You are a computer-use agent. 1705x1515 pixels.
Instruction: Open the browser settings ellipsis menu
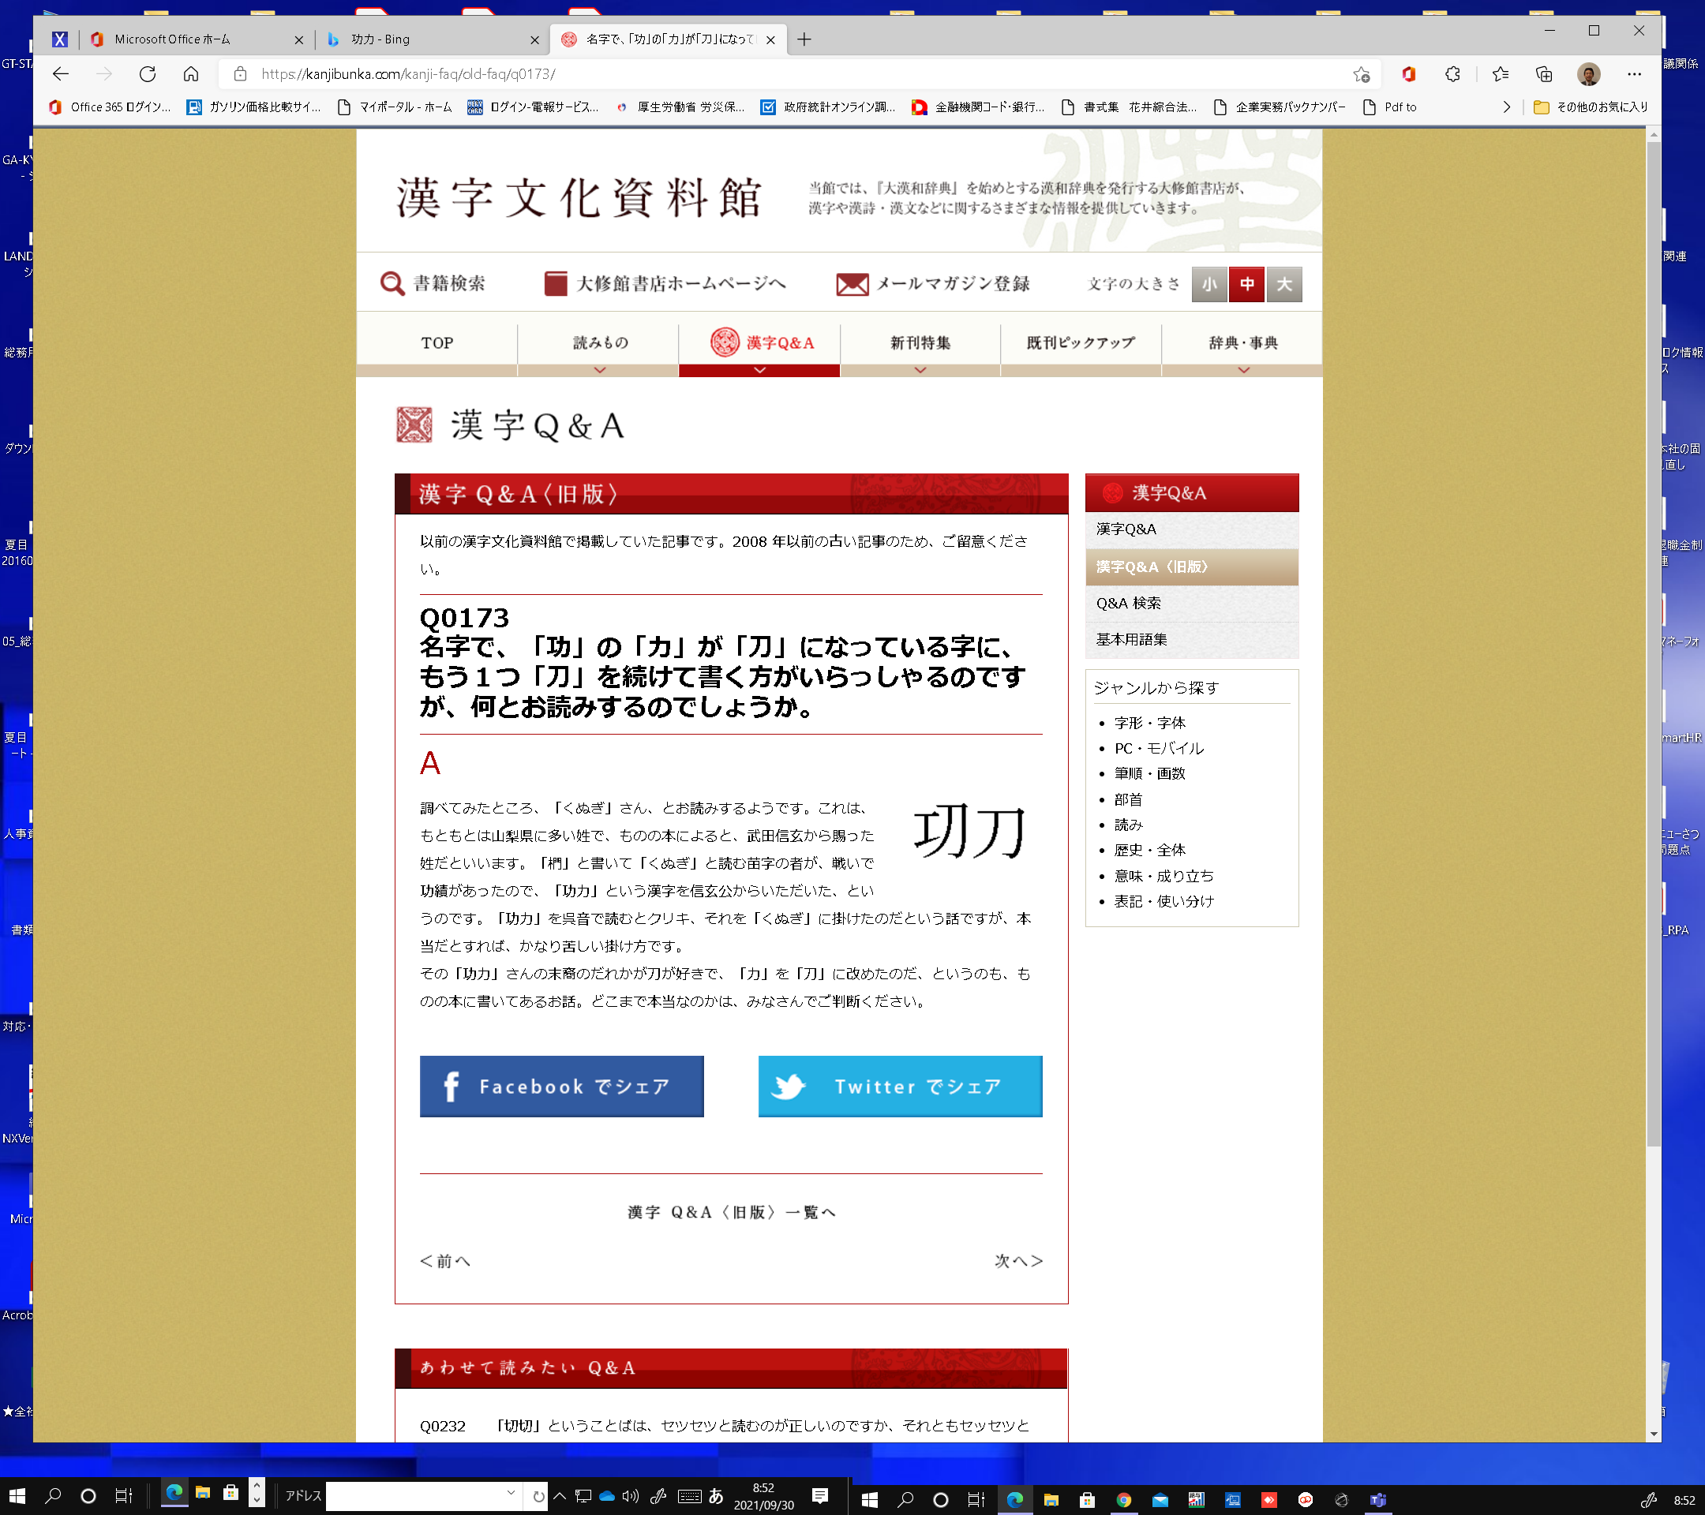[1633, 74]
